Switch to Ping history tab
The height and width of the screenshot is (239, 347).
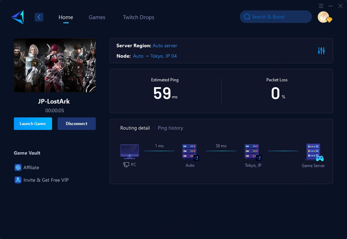tap(170, 128)
